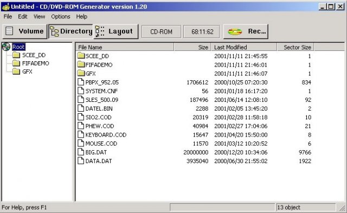The image size is (347, 213).
Task: Click the DATA.DAT file icon
Action: [81, 160]
